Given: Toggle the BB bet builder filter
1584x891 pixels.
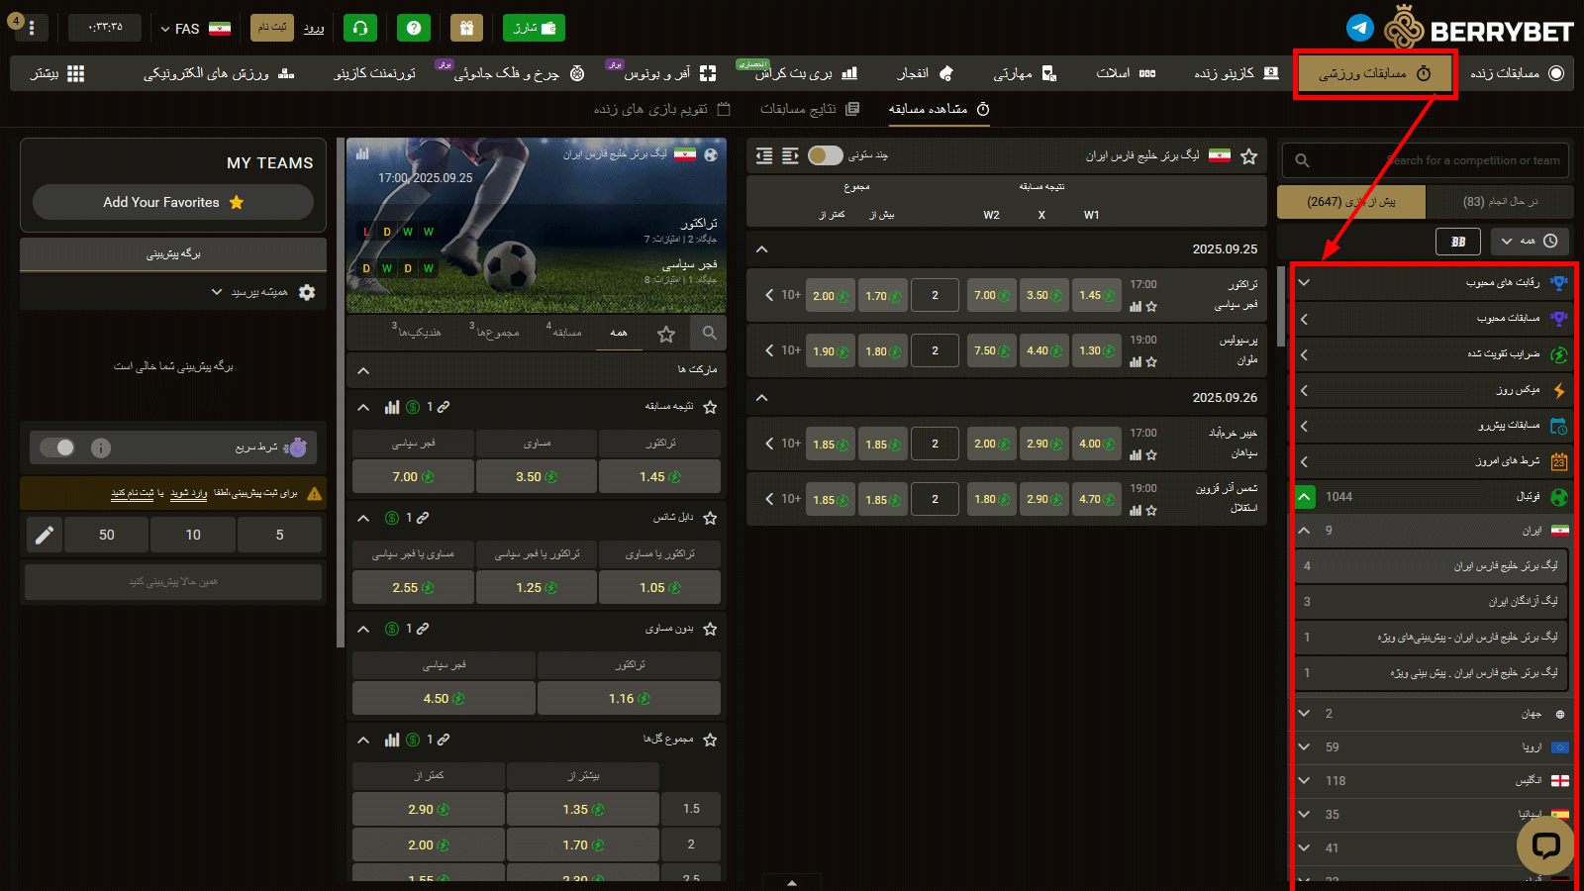Looking at the screenshot, I should pos(1457,242).
